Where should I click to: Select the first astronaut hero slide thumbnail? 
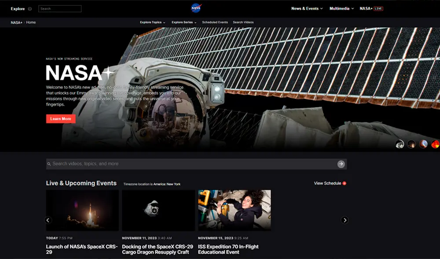click(400, 144)
